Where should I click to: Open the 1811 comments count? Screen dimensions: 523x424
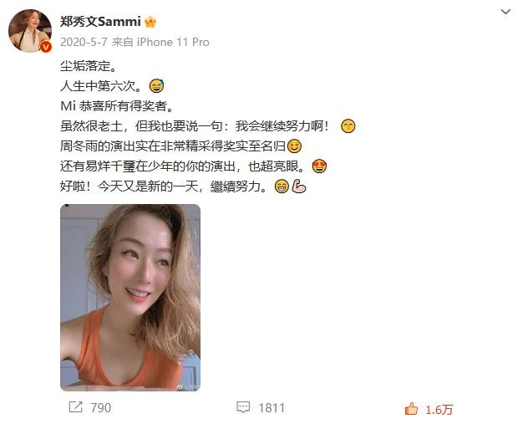[272, 408]
